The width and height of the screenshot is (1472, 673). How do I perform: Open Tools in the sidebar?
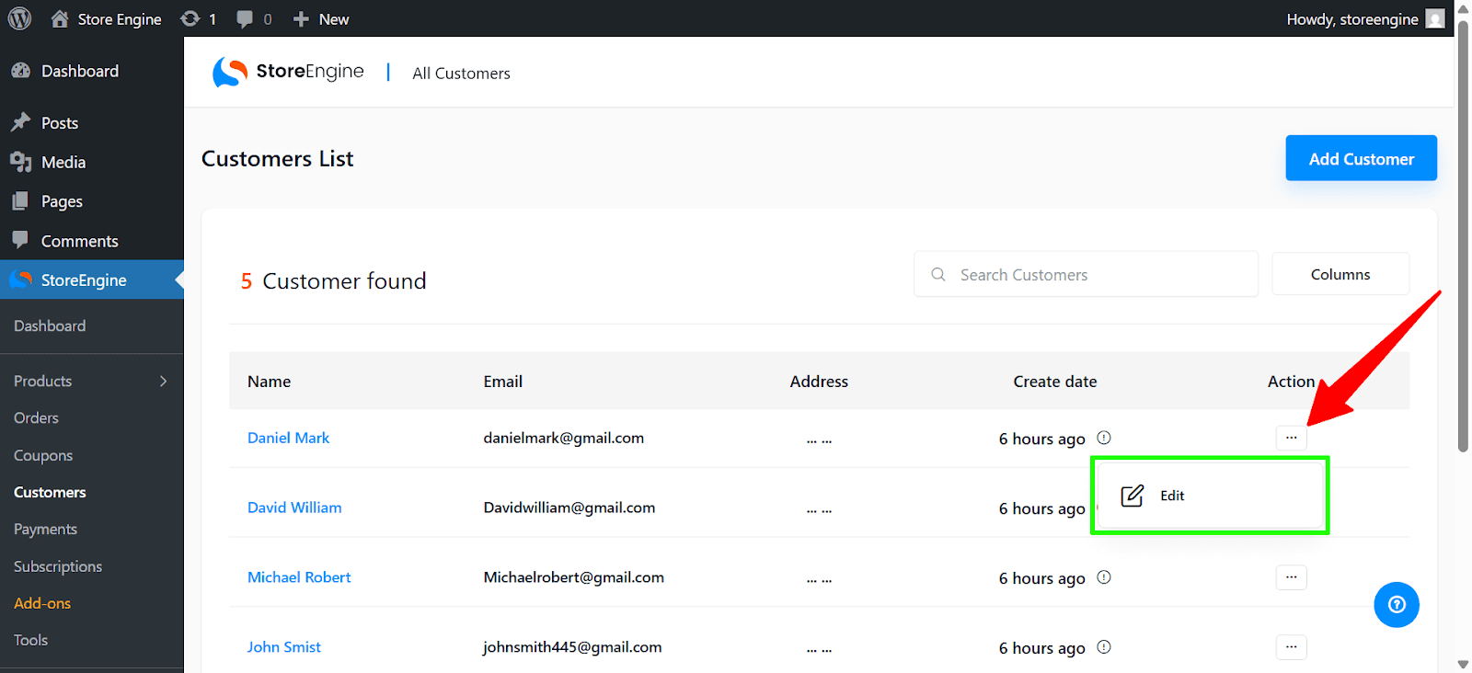(x=30, y=640)
